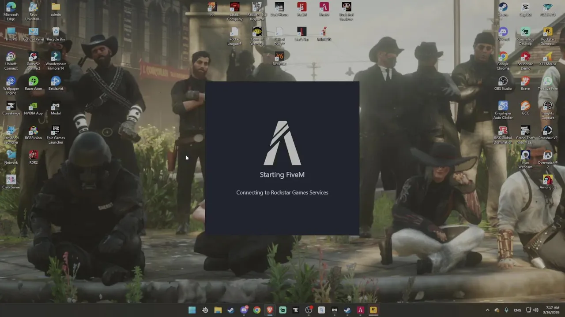The height and width of the screenshot is (317, 565).
Task: Open File Explorer from the taskbar
Action: (x=218, y=310)
